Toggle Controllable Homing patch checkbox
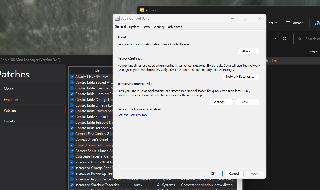Image resolution: width=320 pixels, height=190 pixels. [x=72, y=94]
